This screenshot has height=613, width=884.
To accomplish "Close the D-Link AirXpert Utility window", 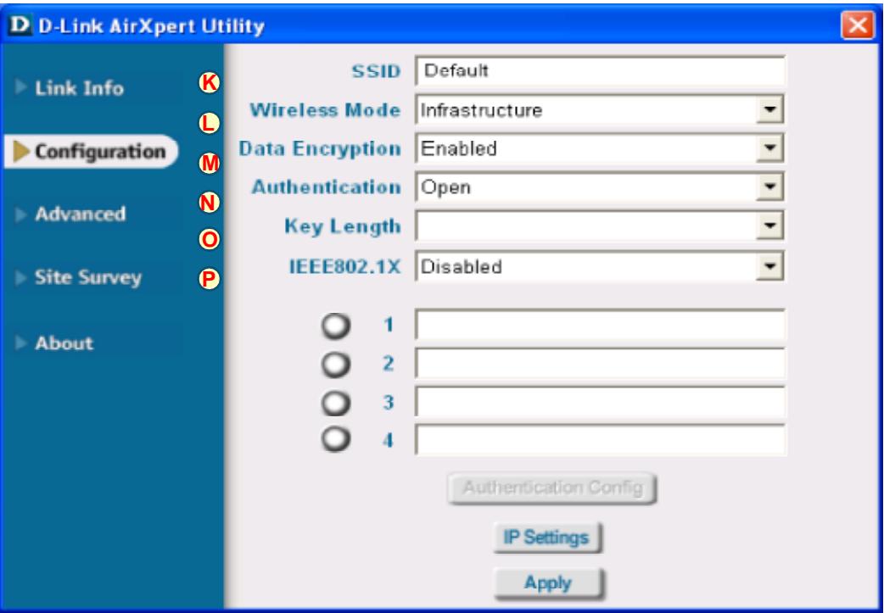I will coord(857,25).
